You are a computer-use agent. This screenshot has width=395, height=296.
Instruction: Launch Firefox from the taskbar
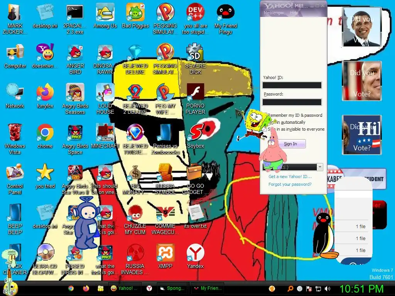(86, 288)
